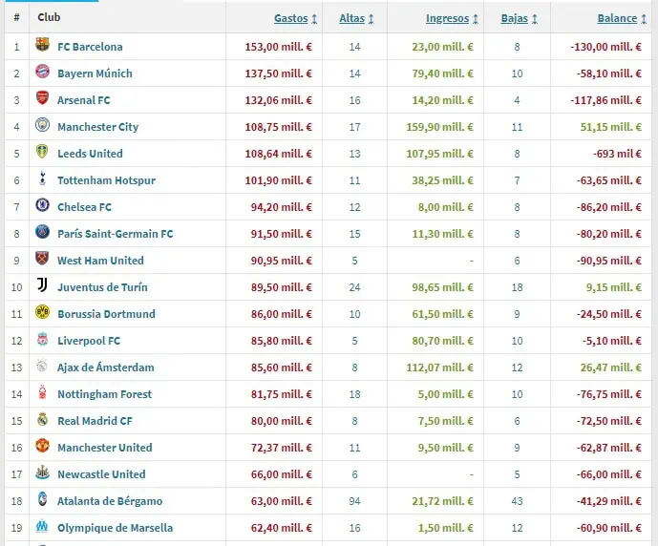Click the FC Barcelona crest icon

42,45
